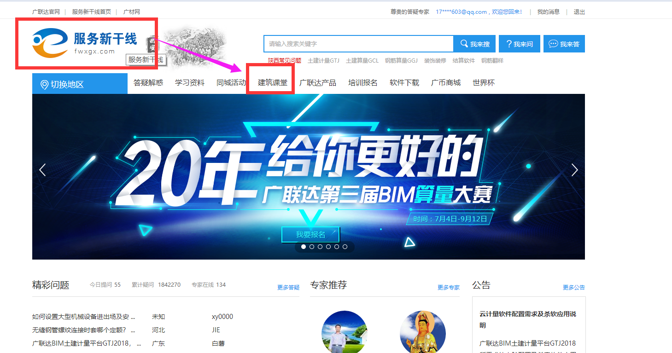Click the 广材网 top link
The height and width of the screenshot is (353, 672).
coord(132,12)
